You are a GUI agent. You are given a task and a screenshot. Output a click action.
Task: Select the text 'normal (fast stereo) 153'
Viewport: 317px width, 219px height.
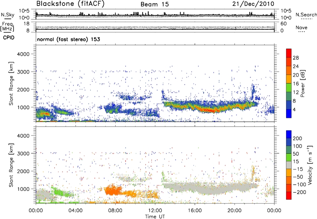pyautogui.click(x=68, y=39)
